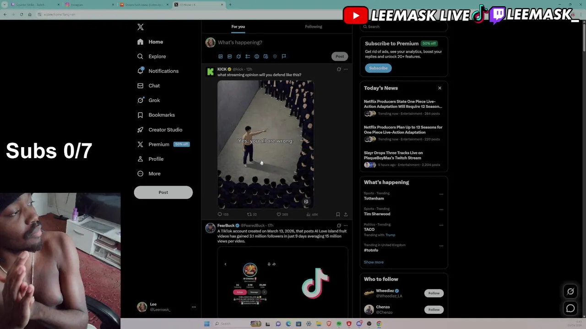Open Bookmarks in the sidebar
586x329 pixels.
(156, 115)
